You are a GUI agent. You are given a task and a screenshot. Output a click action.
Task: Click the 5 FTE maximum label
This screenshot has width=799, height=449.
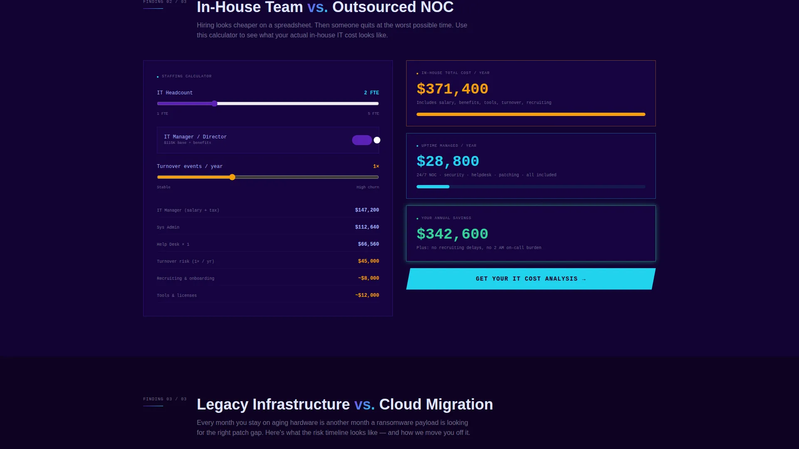(x=373, y=113)
